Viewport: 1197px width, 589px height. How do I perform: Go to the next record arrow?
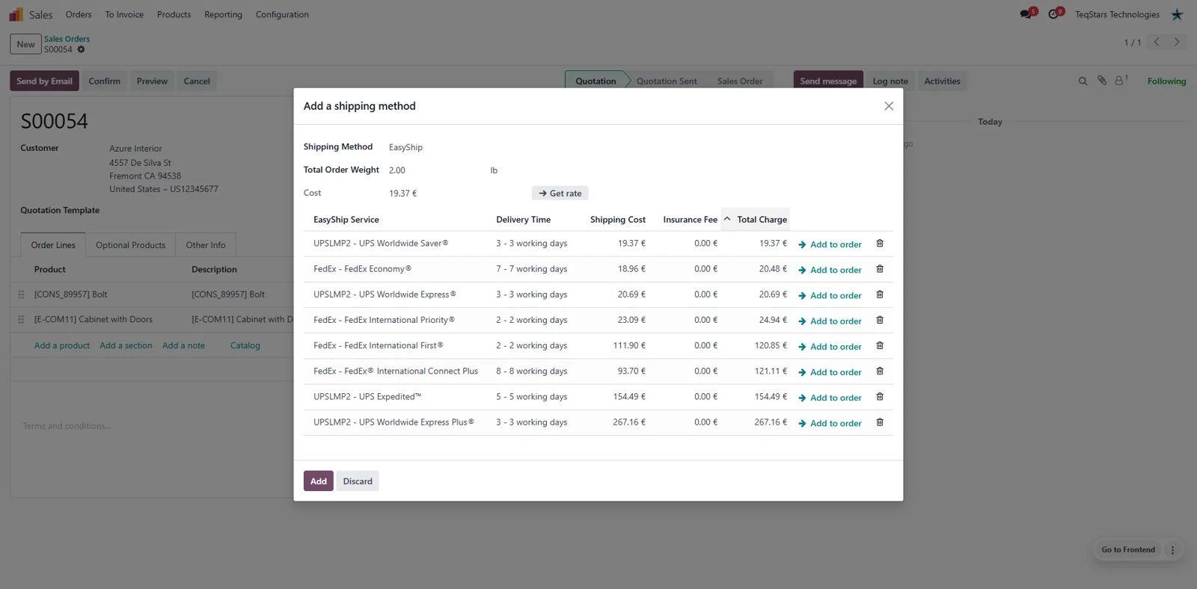1177,43
